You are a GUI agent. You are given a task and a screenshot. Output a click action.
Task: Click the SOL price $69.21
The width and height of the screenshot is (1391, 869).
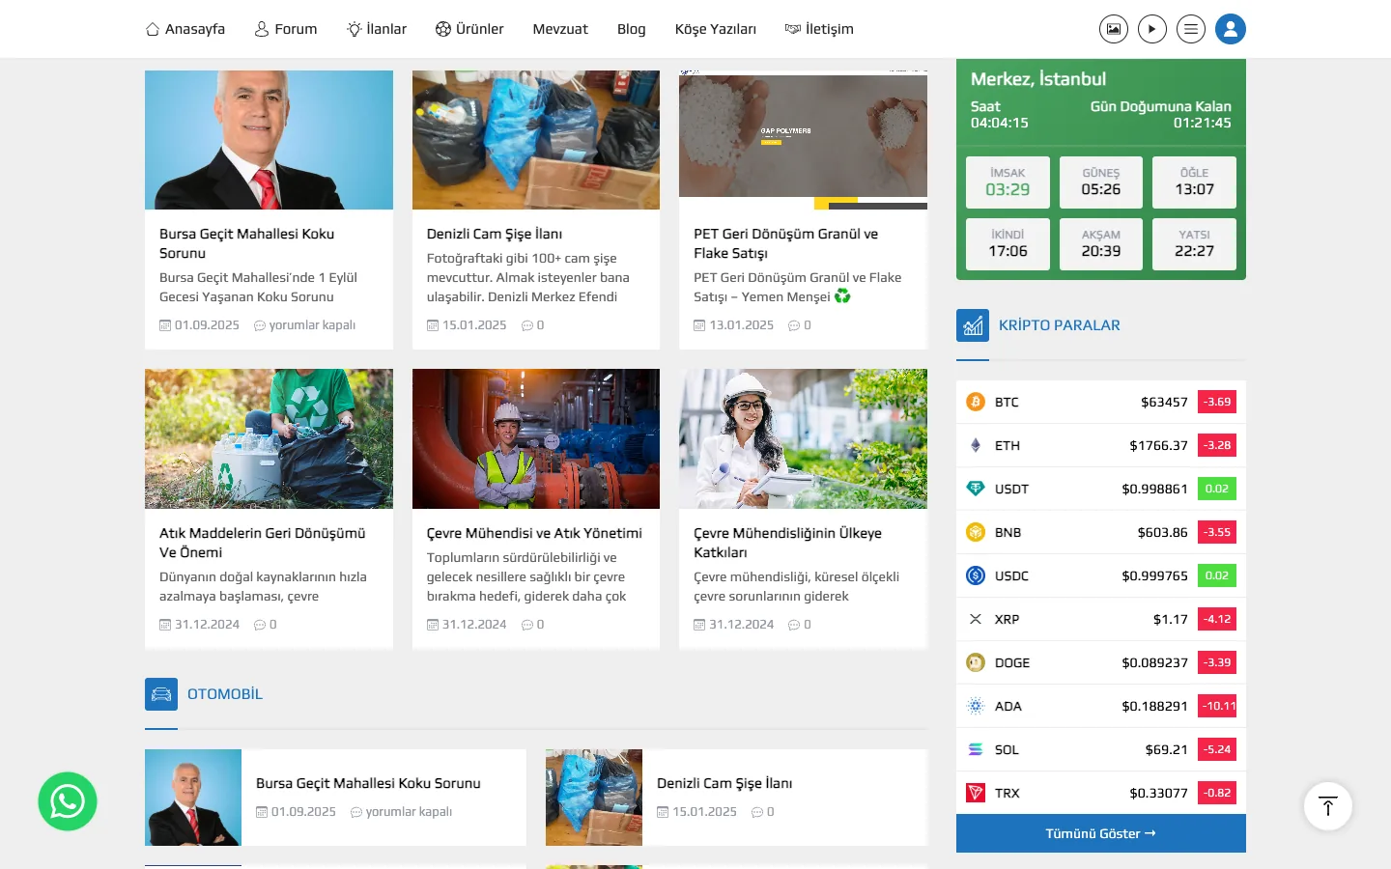point(1167,749)
